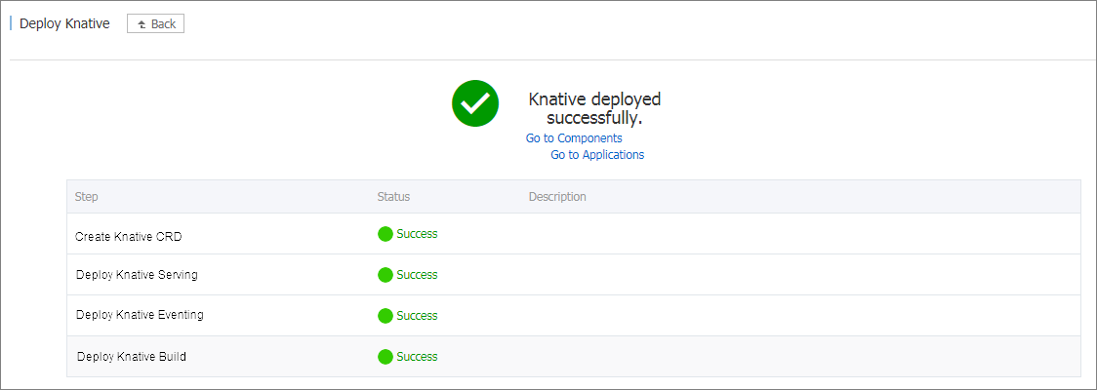Click the Step column header
Image resolution: width=1097 pixels, height=390 pixels.
pos(87,197)
